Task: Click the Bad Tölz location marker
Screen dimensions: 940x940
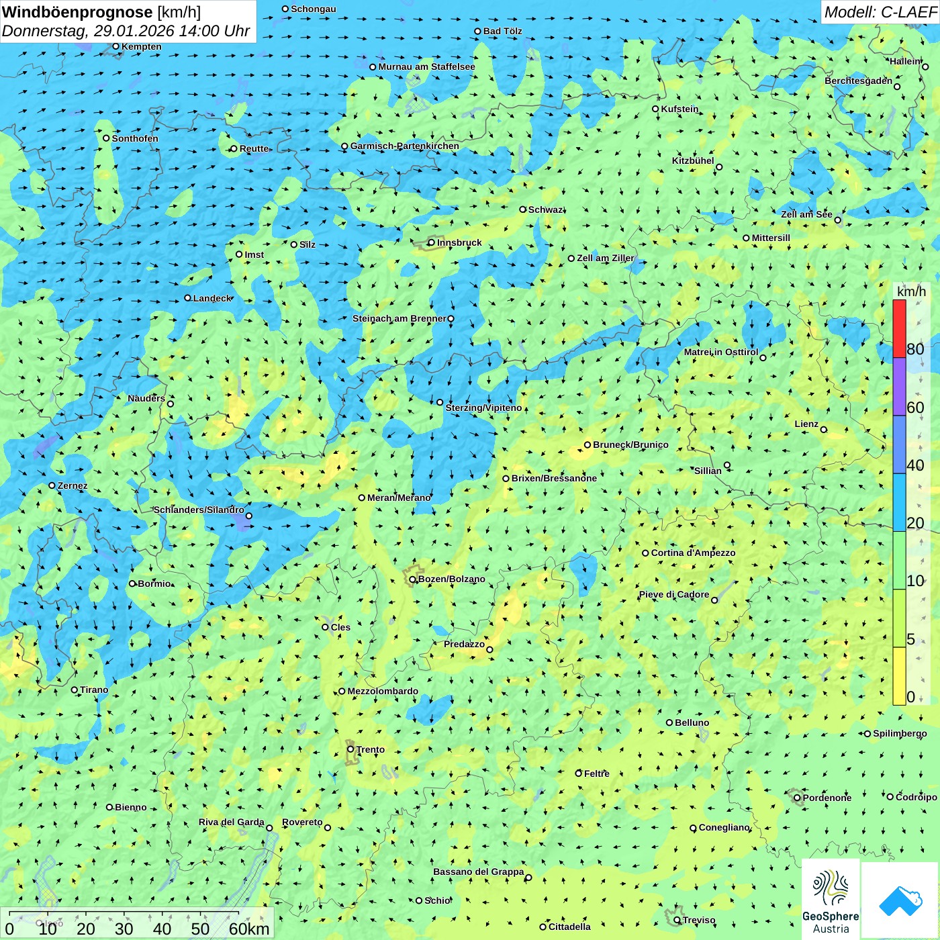Action: (477, 31)
